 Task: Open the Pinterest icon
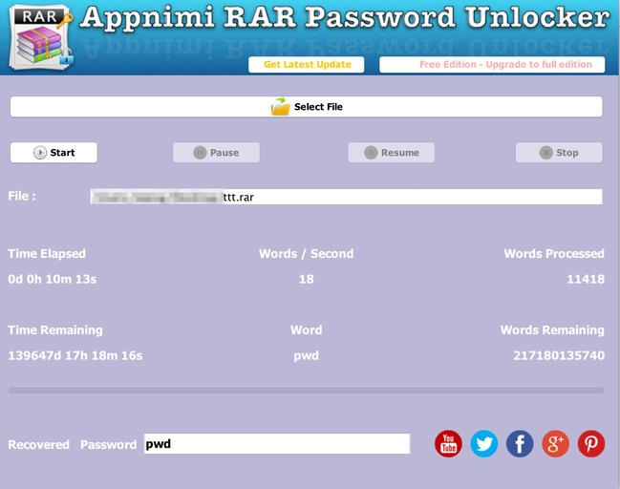[x=591, y=443]
